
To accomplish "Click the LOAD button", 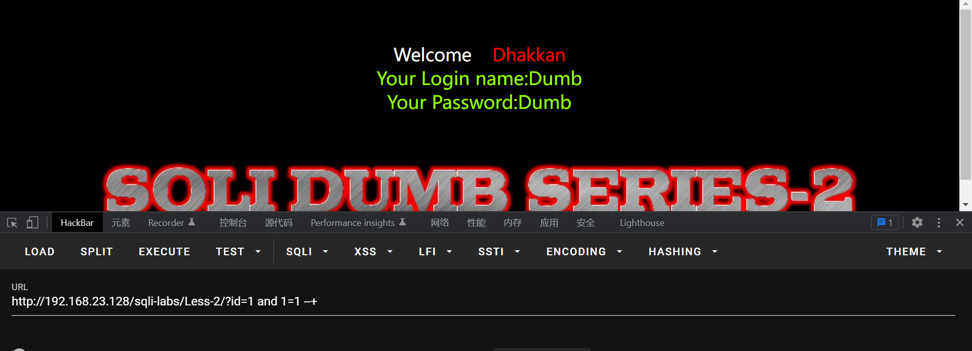I will 40,252.
